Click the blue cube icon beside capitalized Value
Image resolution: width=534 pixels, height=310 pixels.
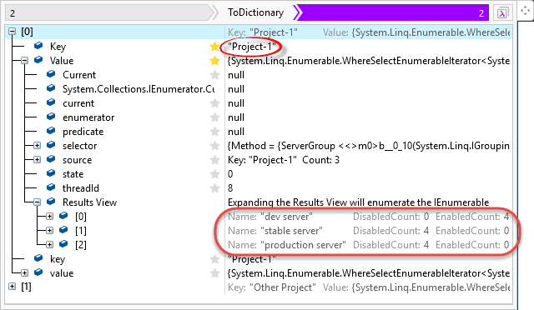pos(38,60)
